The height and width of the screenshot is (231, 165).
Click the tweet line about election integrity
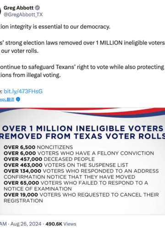coord(55,27)
